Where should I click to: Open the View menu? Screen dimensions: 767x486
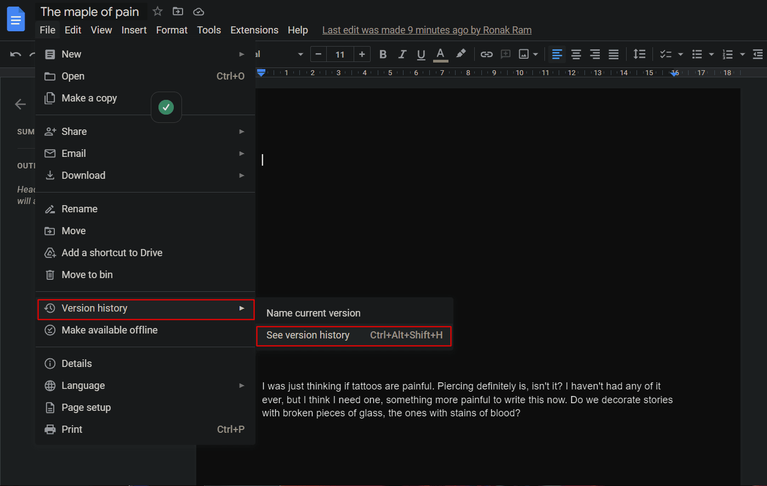point(101,30)
